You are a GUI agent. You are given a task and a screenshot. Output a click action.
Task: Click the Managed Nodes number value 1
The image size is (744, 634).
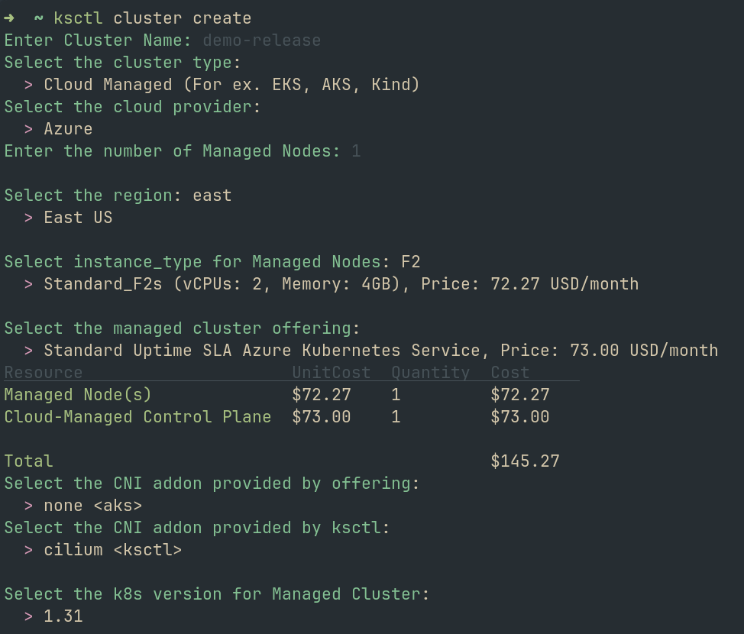pos(356,150)
